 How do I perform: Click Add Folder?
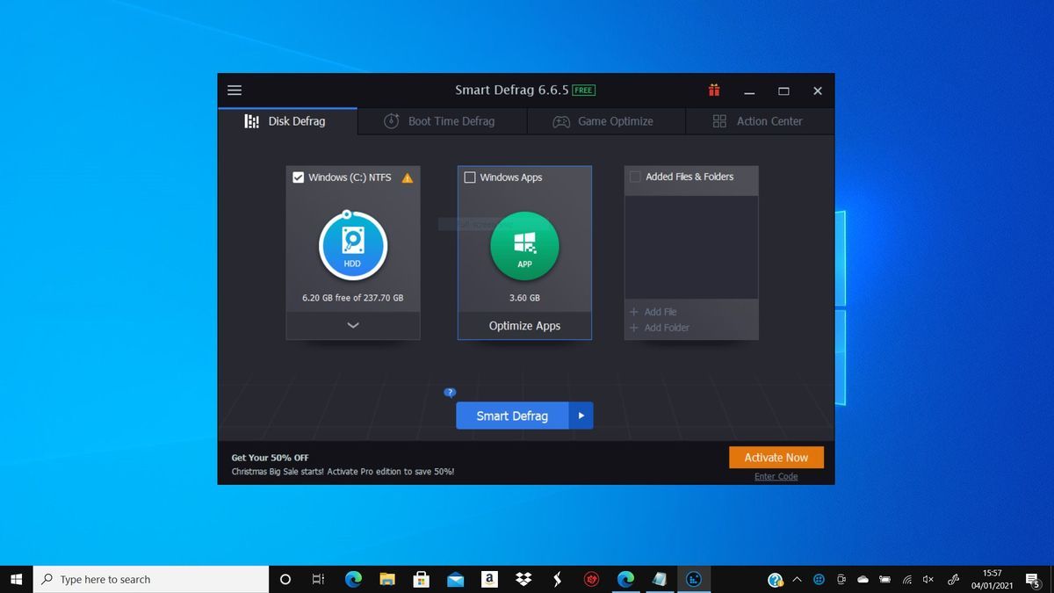pos(660,328)
